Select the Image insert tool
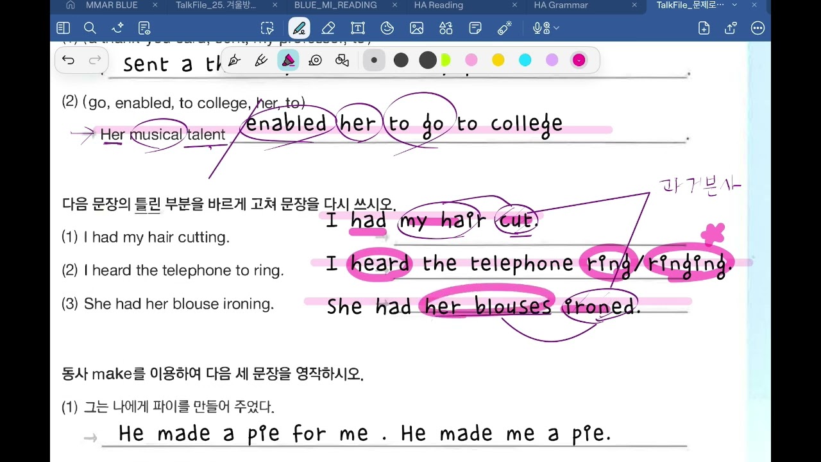The image size is (821, 462). (417, 28)
